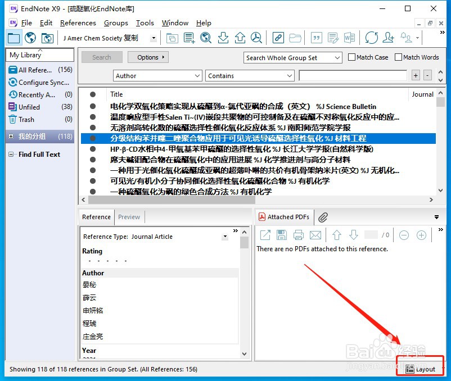Import references download arrow icon
Viewport: 451px width, 381px height.
pyautogui.click(x=223, y=38)
